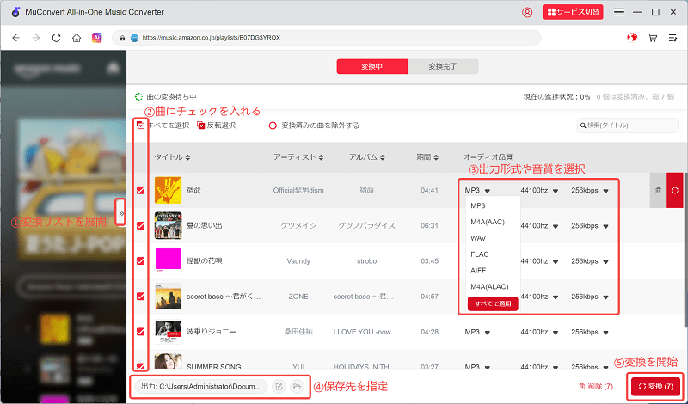Toggle the すべてを選択 checkbox
688x404 pixels.
click(x=140, y=125)
